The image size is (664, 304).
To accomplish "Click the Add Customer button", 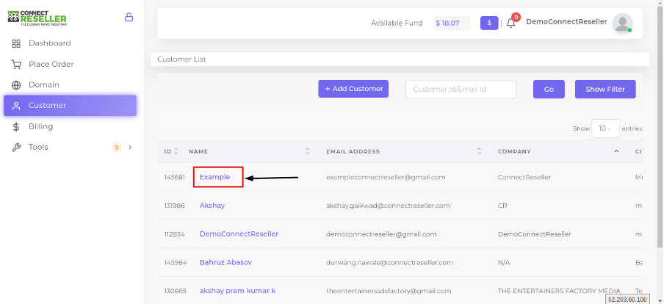I will (353, 89).
